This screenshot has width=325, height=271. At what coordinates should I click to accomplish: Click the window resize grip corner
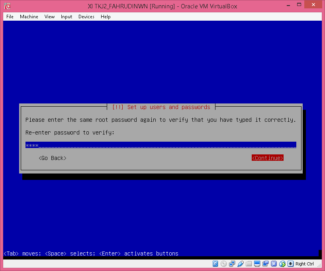[x=319, y=265]
